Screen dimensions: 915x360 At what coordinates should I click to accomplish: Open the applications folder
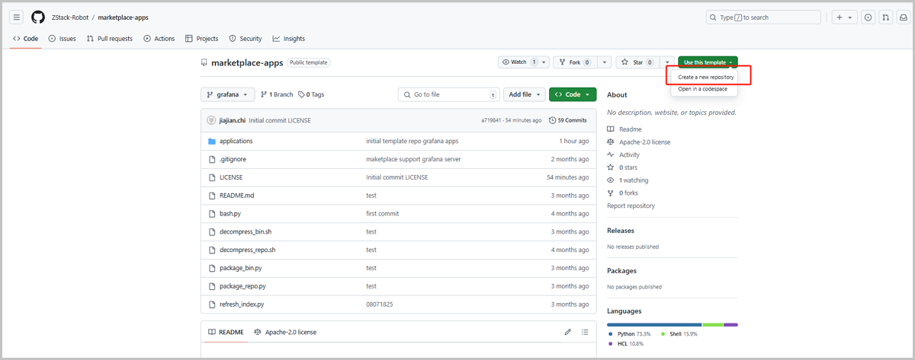point(236,141)
